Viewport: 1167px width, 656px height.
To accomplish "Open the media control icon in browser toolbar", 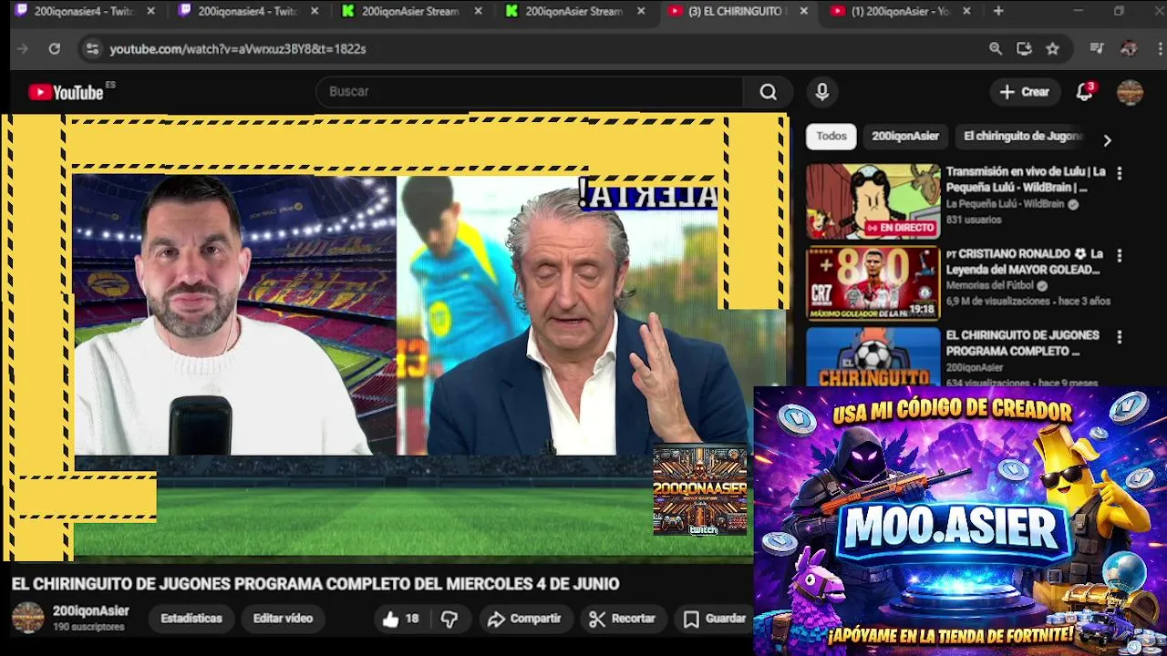I will [1097, 49].
